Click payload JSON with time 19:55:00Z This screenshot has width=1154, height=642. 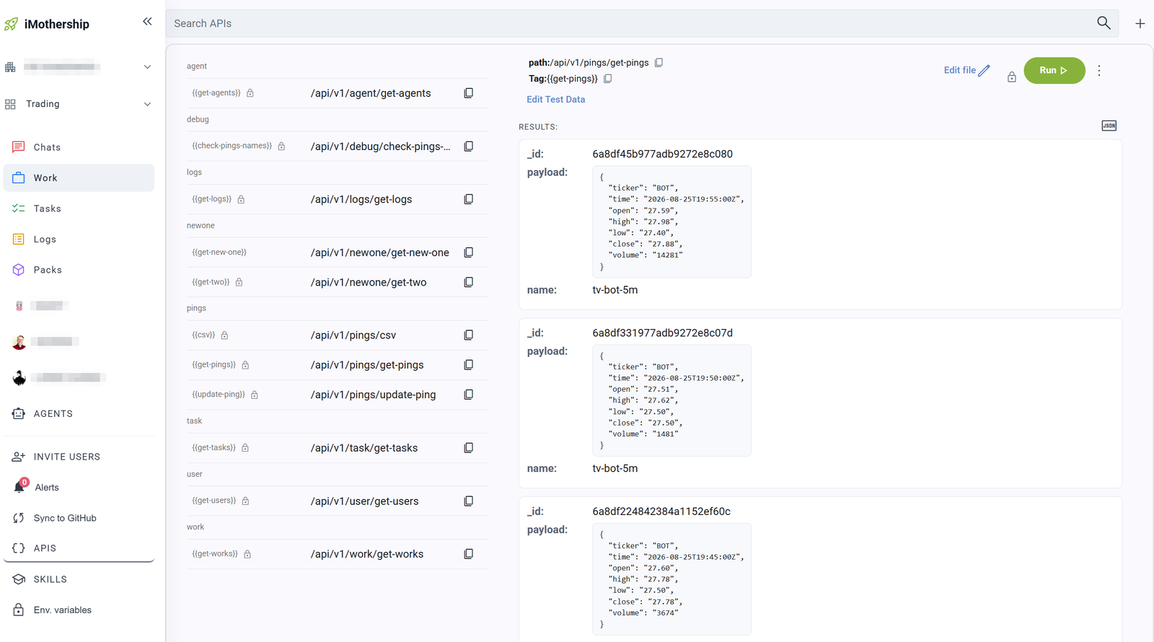[671, 221]
